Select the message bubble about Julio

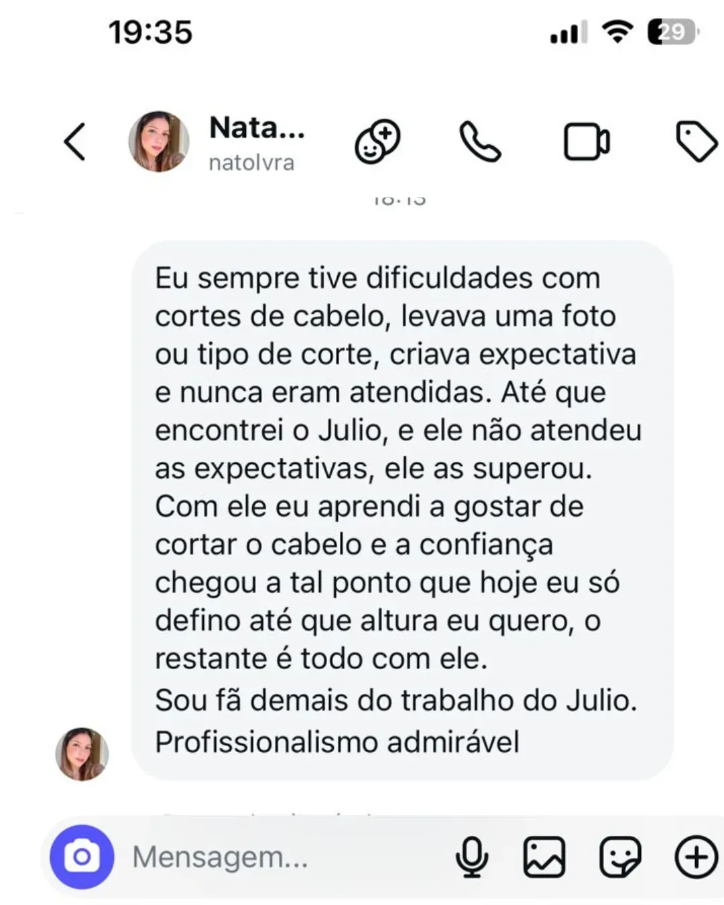402,510
